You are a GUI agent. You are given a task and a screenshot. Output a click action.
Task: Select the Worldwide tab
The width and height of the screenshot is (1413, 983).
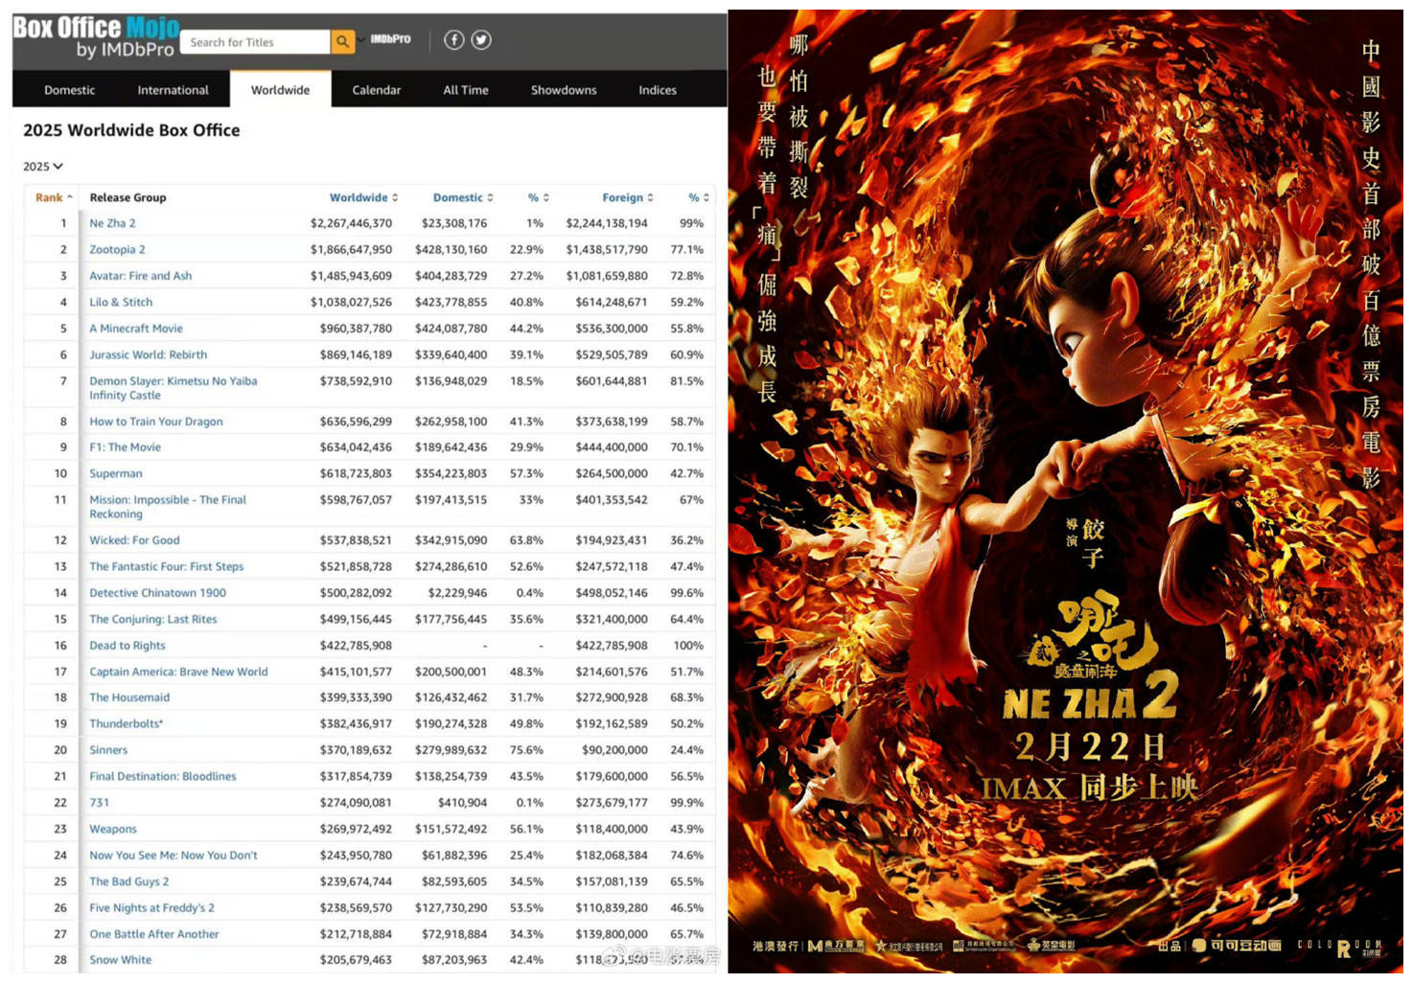(x=280, y=90)
